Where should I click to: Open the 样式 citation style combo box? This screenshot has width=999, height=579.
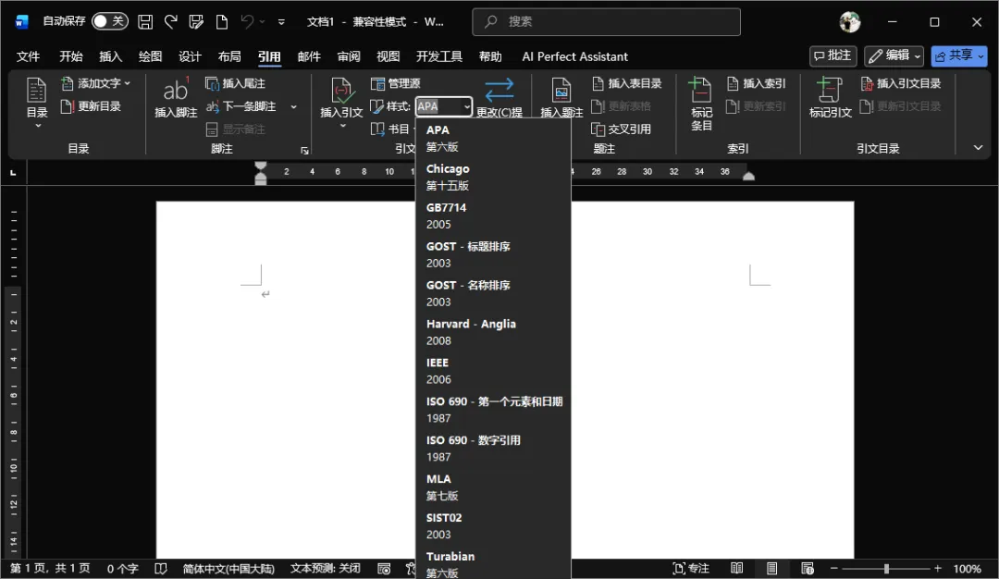(443, 106)
